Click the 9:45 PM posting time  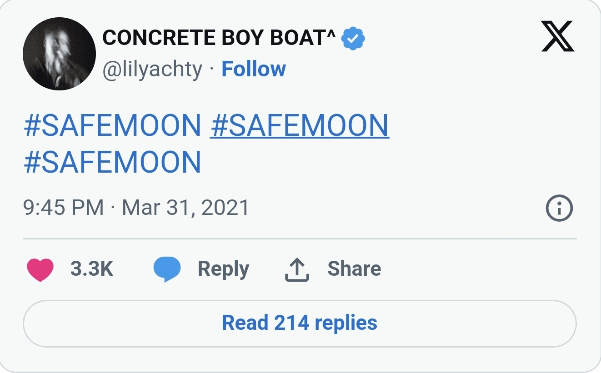[x=63, y=208]
